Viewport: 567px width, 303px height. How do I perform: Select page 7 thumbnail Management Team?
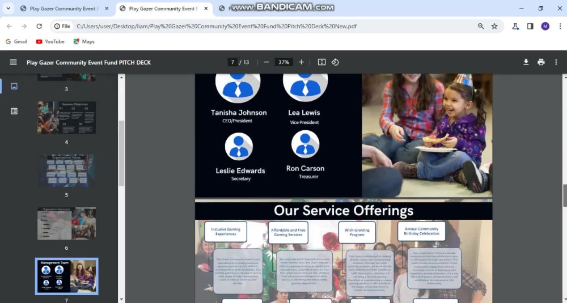(x=66, y=276)
